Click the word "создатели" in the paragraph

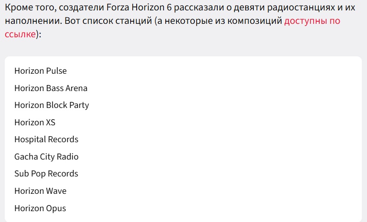(x=82, y=7)
